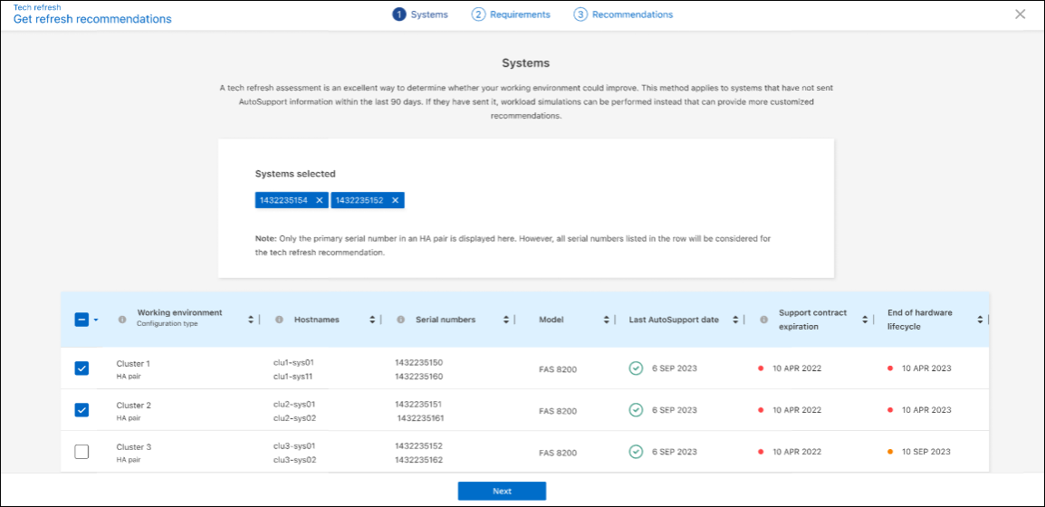Click the info icon beside Hostnames

279,320
